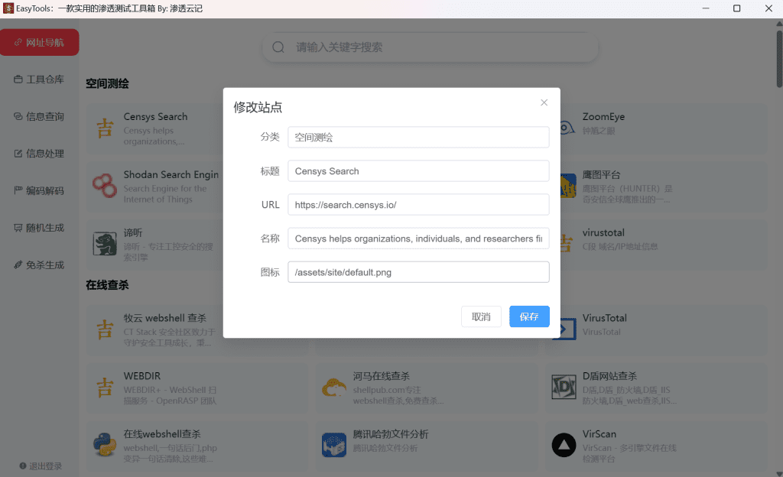Open the 免杀生成 sidebar item
This screenshot has width=783, height=477.
point(40,265)
